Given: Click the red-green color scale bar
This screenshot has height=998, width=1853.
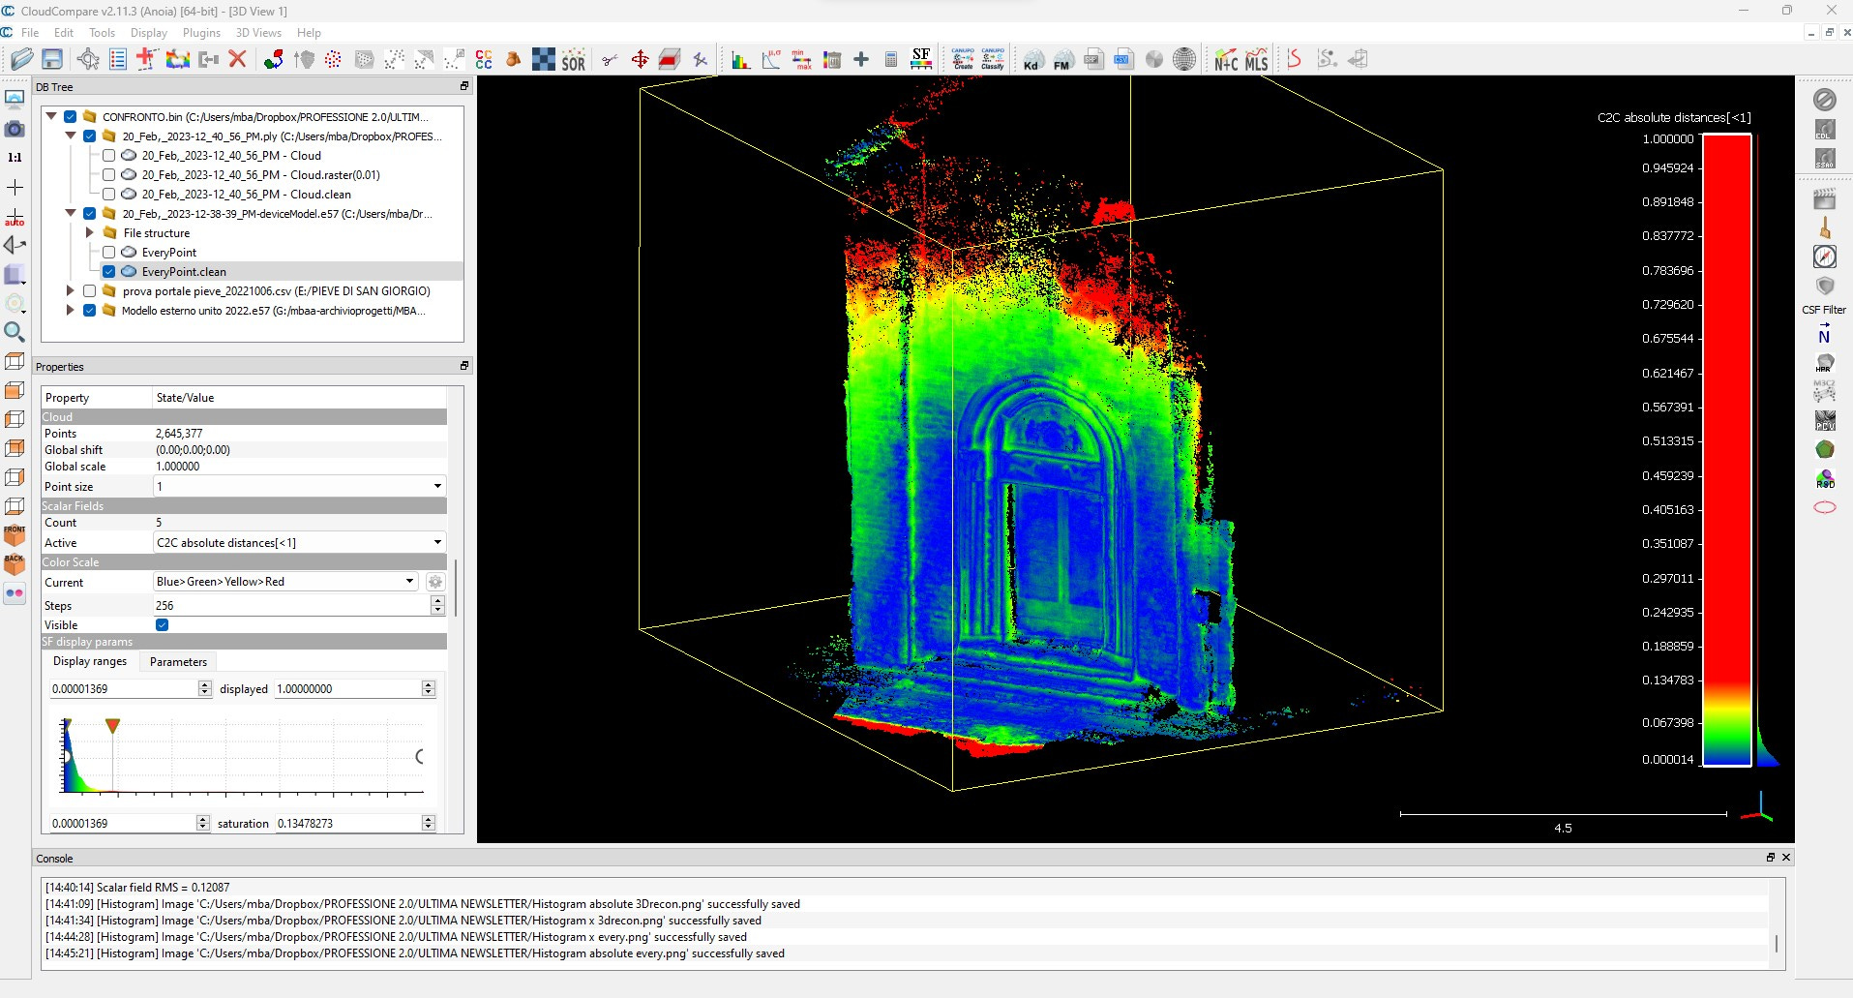Looking at the screenshot, I should point(1727,450).
